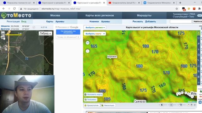Bookmark this page with the star icon

tap(177, 9)
